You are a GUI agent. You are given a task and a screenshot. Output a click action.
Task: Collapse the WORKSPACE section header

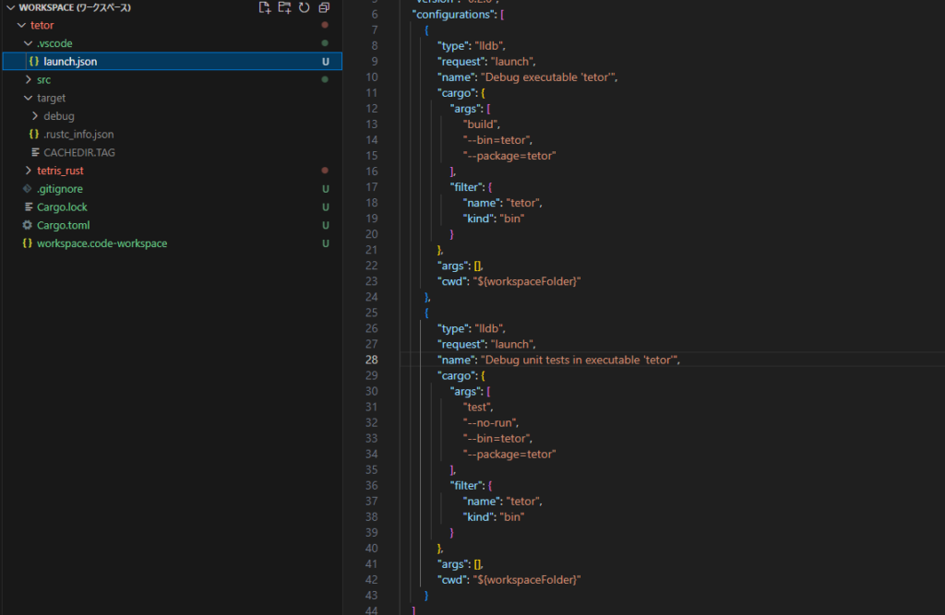tap(10, 7)
